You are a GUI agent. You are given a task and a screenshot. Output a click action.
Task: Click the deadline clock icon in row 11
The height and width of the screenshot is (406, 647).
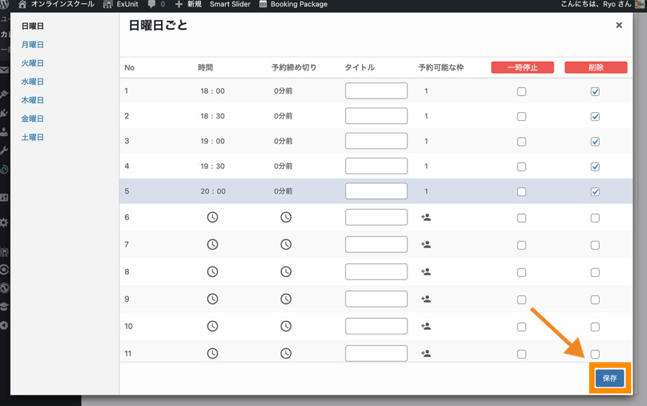286,354
